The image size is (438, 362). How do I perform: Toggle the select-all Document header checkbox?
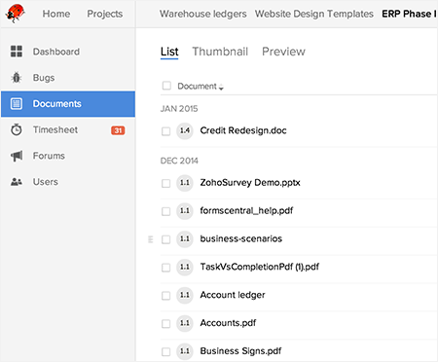pyautogui.click(x=166, y=86)
